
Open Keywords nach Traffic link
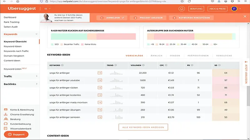(16, 51)
